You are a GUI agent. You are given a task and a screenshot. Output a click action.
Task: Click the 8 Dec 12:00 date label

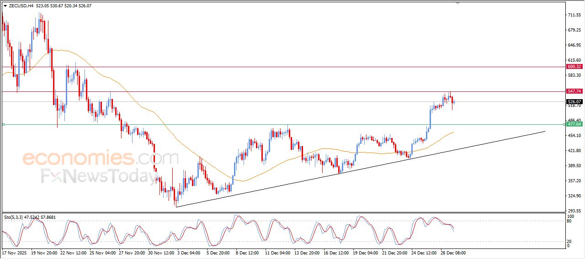pyautogui.click(x=248, y=253)
